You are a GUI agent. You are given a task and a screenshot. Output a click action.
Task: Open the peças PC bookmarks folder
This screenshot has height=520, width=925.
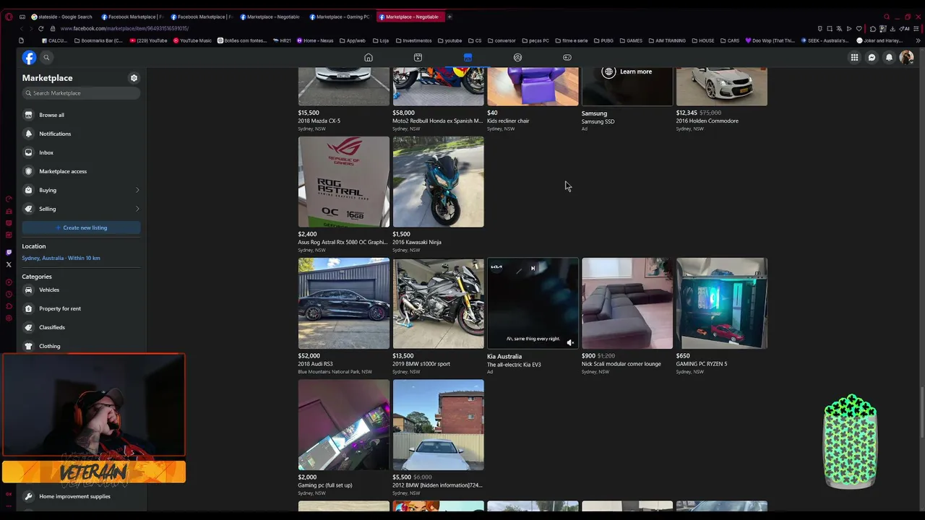point(535,40)
